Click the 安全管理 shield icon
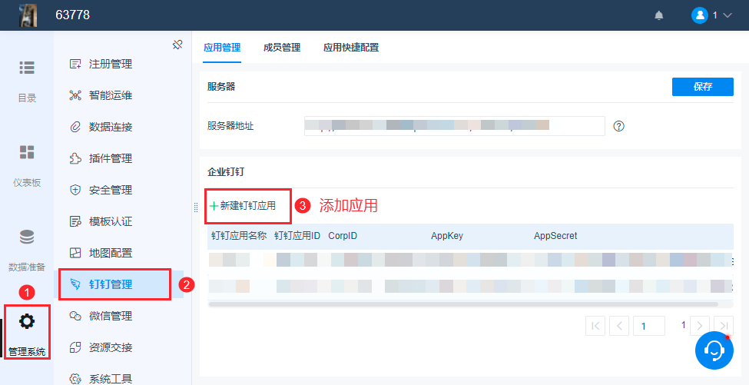The height and width of the screenshot is (385, 749). pos(75,190)
